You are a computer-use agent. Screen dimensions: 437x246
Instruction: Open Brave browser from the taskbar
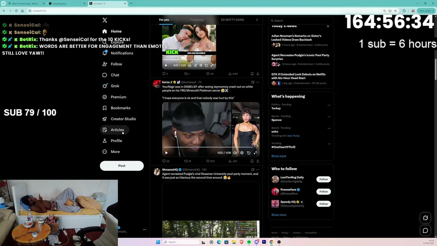tap(241, 242)
